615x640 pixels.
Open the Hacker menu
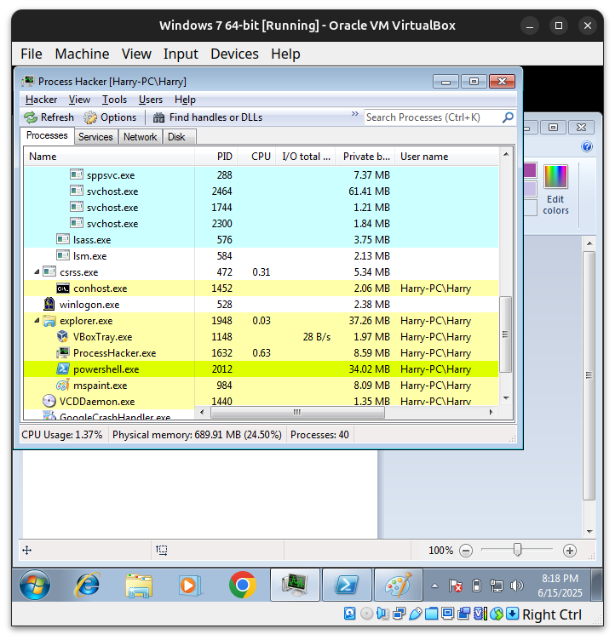41,100
